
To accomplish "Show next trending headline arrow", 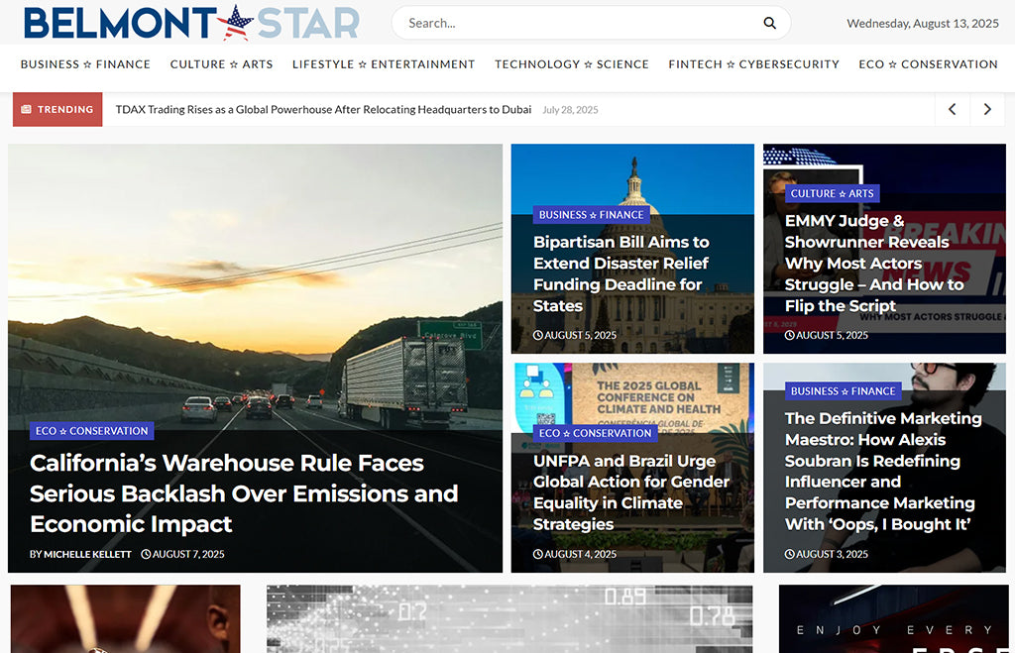I will (987, 109).
